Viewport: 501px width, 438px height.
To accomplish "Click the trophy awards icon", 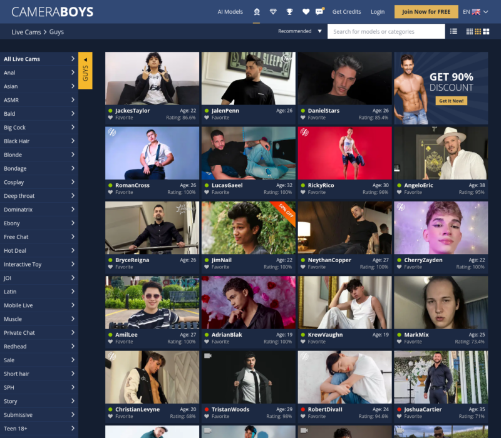I will pyautogui.click(x=289, y=12).
